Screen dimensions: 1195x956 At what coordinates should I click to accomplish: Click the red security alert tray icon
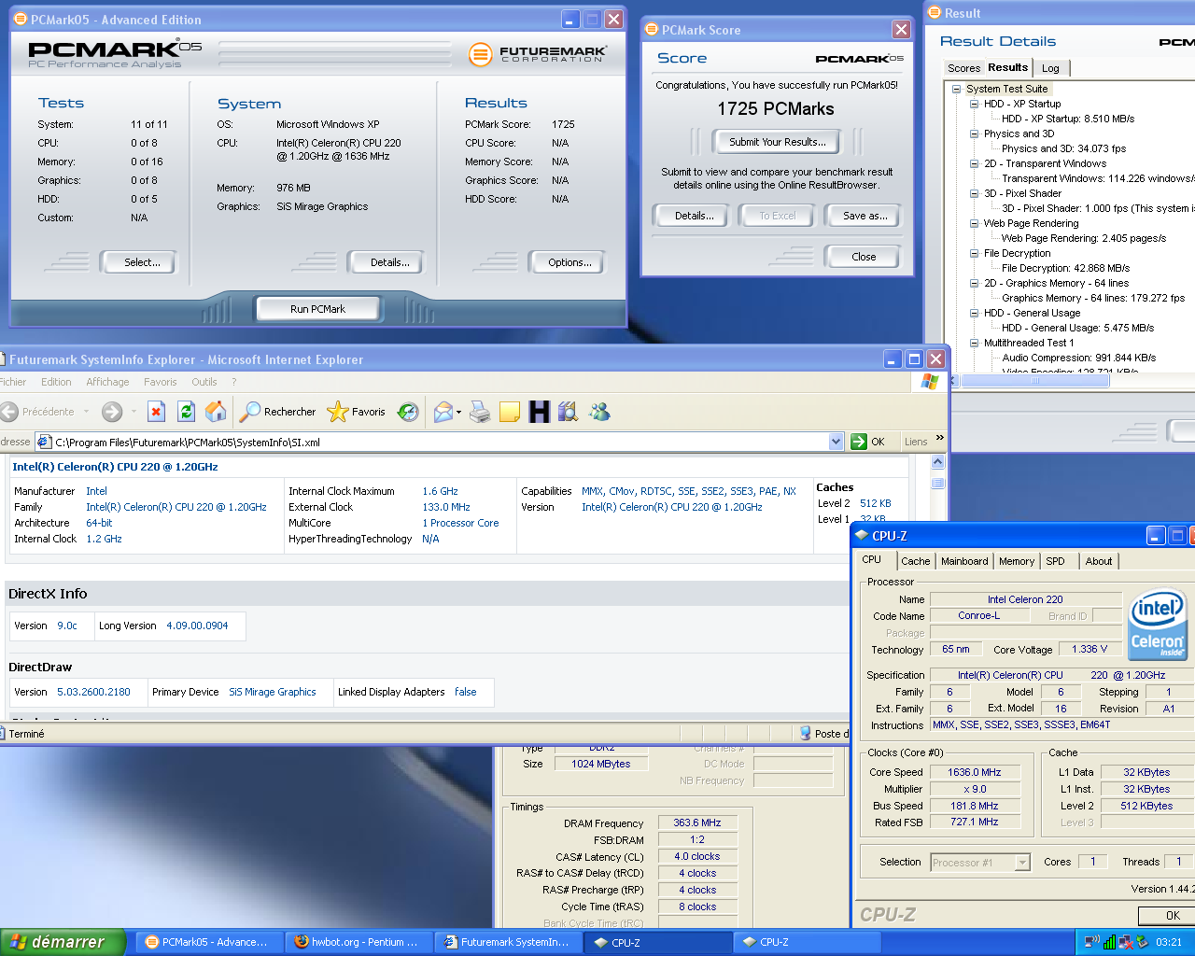point(1126,942)
